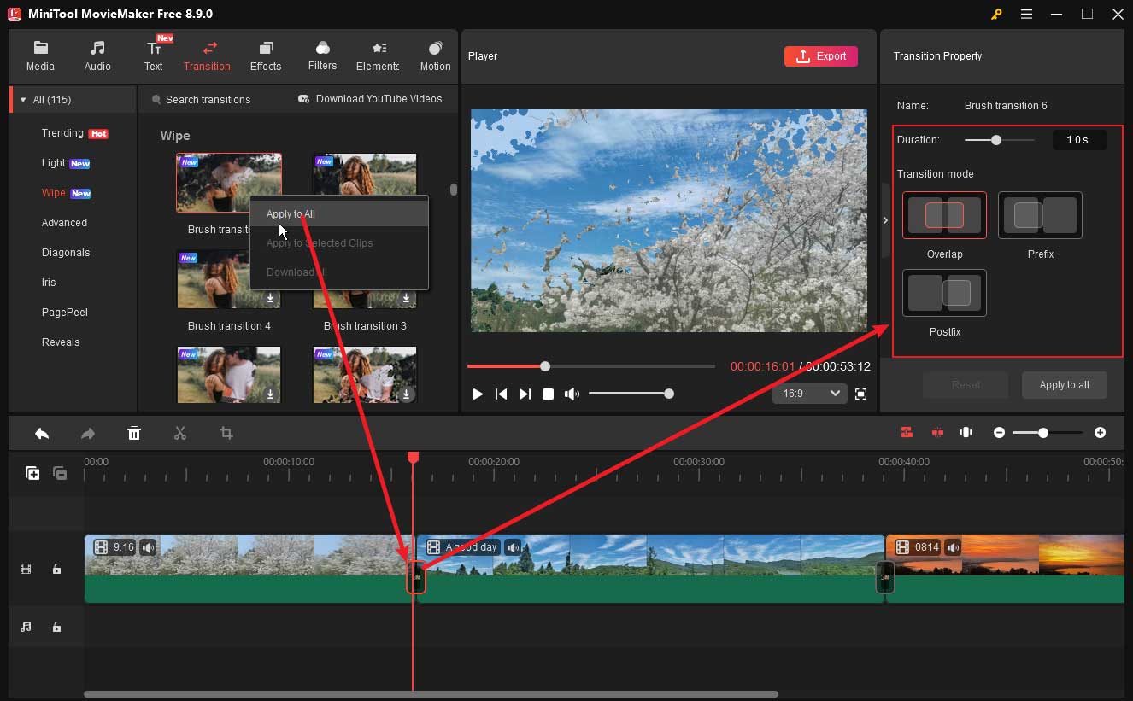Download Brush transition 3 via its arrow icon
Image resolution: width=1133 pixels, height=701 pixels.
(407, 299)
